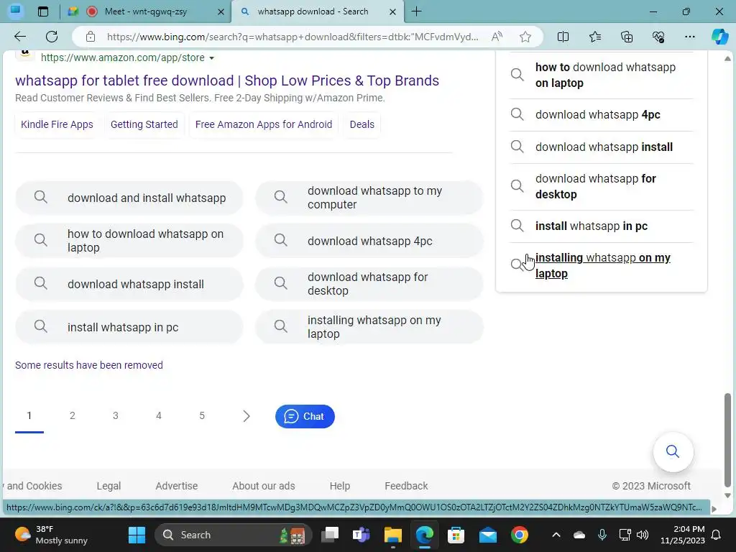Expand amazon.com URL dropdown arrow
736x552 pixels.
pos(212,58)
